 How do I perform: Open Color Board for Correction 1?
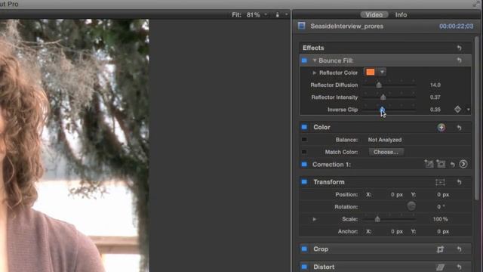[463, 164]
